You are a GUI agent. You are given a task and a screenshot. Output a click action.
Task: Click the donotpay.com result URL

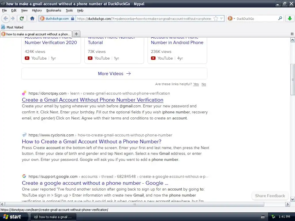99,94
